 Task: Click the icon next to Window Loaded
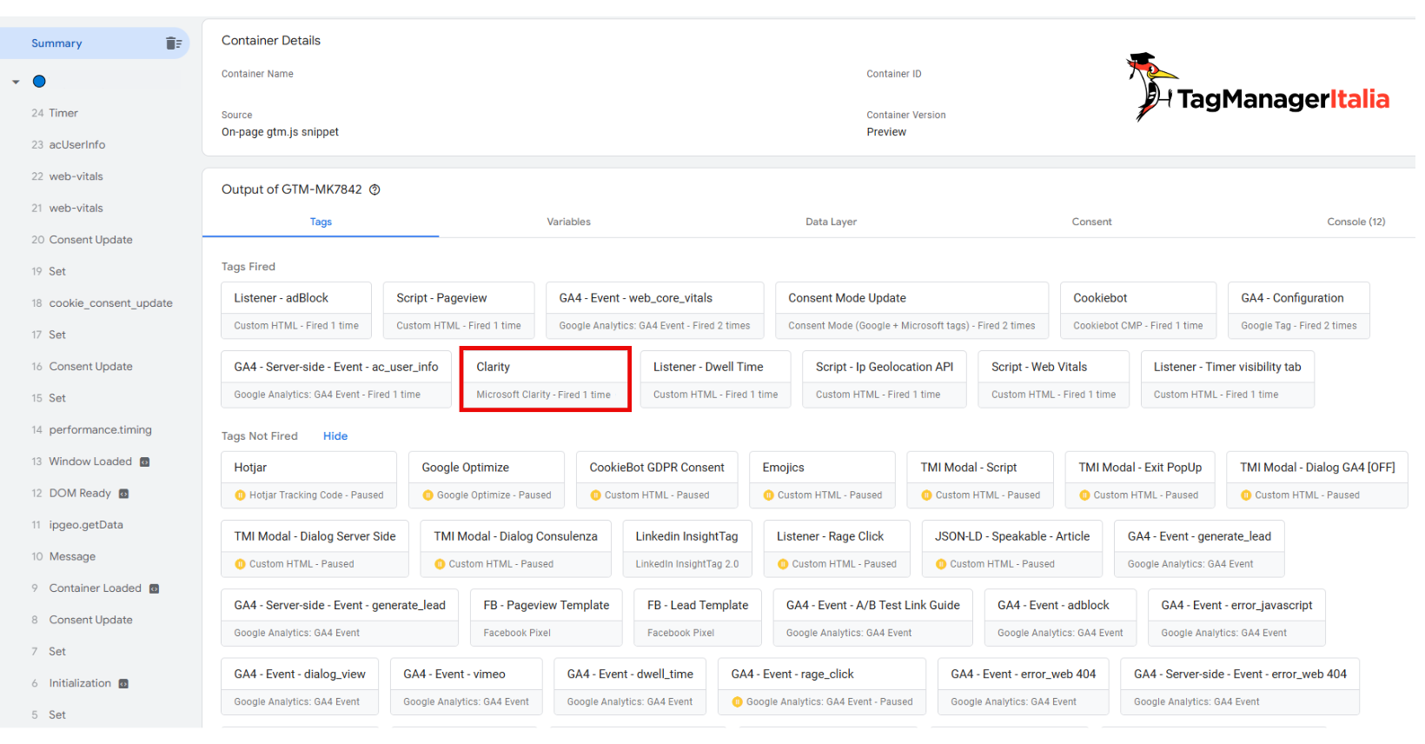coord(145,462)
